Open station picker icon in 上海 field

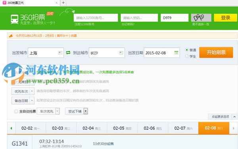(60, 53)
